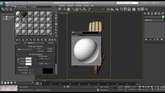Select the brown wood material sample slot
The width and height of the screenshot is (165, 93).
[x=24, y=14]
